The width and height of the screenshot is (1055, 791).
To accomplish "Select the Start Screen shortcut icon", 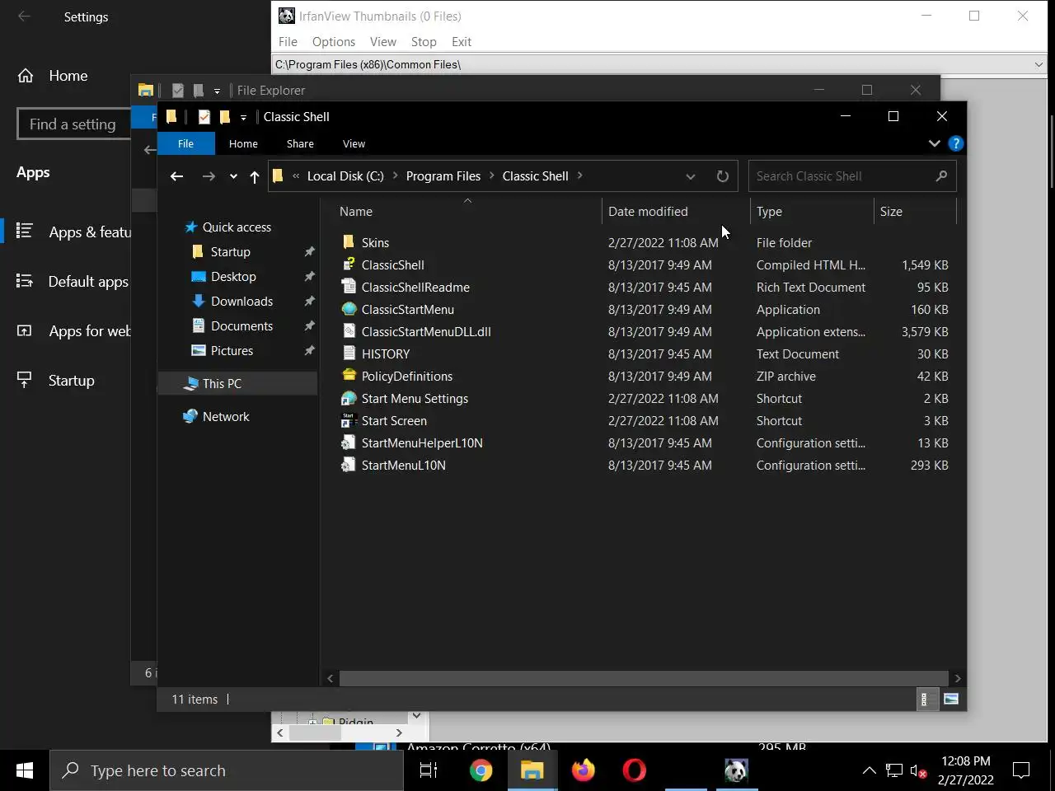I will point(349,420).
